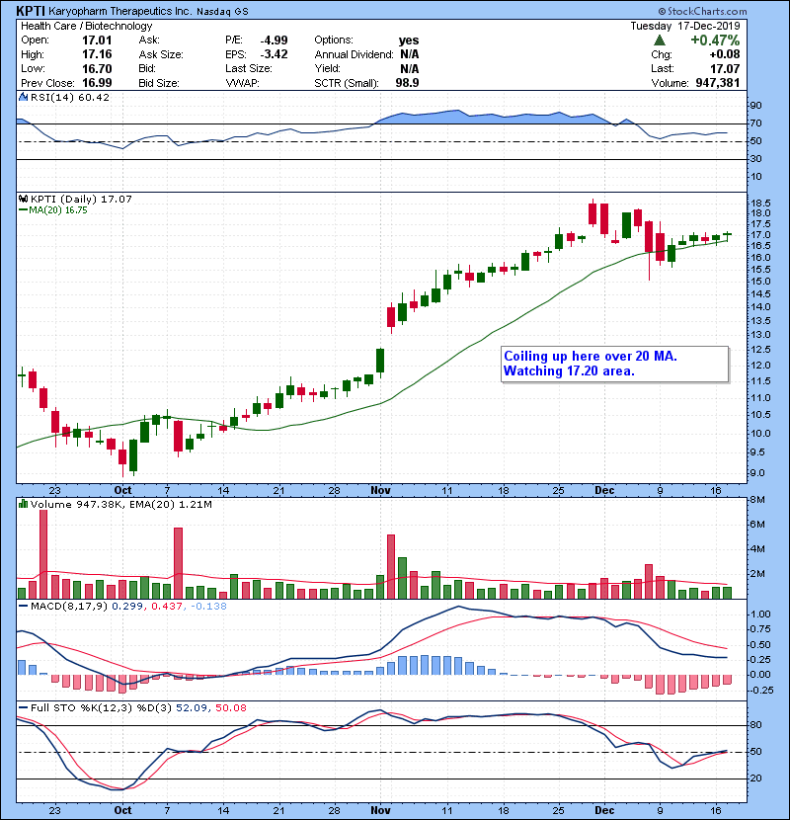Click the date Tuesday 17-Dec-2019
This screenshot has width=790, height=820.
(685, 26)
